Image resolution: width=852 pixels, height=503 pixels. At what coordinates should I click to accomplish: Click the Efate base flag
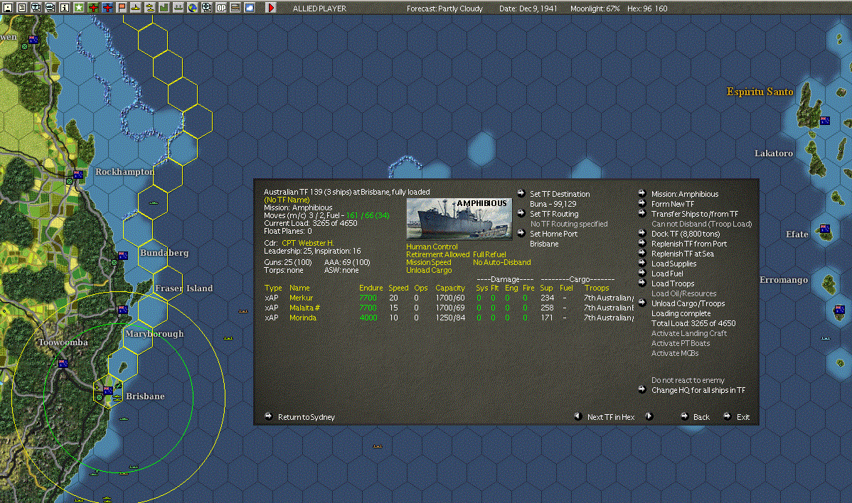[x=825, y=229]
